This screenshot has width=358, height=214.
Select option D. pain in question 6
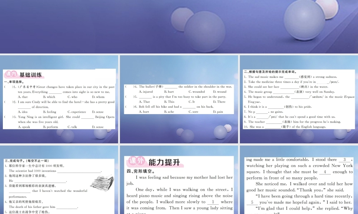pos(218,112)
